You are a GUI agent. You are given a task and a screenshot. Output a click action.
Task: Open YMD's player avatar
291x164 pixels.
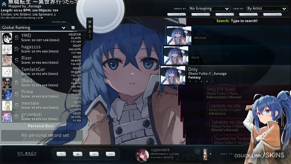7,38
